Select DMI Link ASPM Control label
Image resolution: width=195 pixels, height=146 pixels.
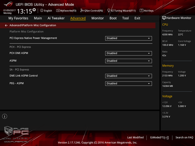coord(24,76)
